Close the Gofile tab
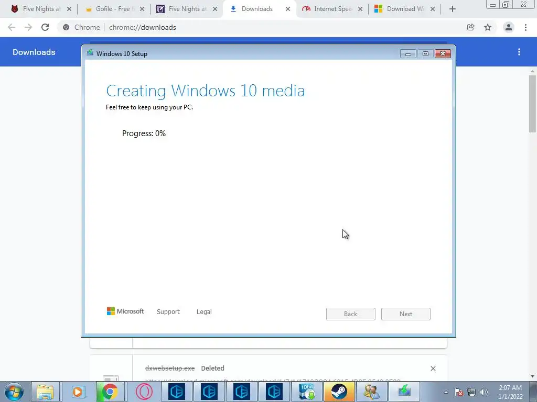Image resolution: width=537 pixels, height=402 pixels. (x=142, y=9)
